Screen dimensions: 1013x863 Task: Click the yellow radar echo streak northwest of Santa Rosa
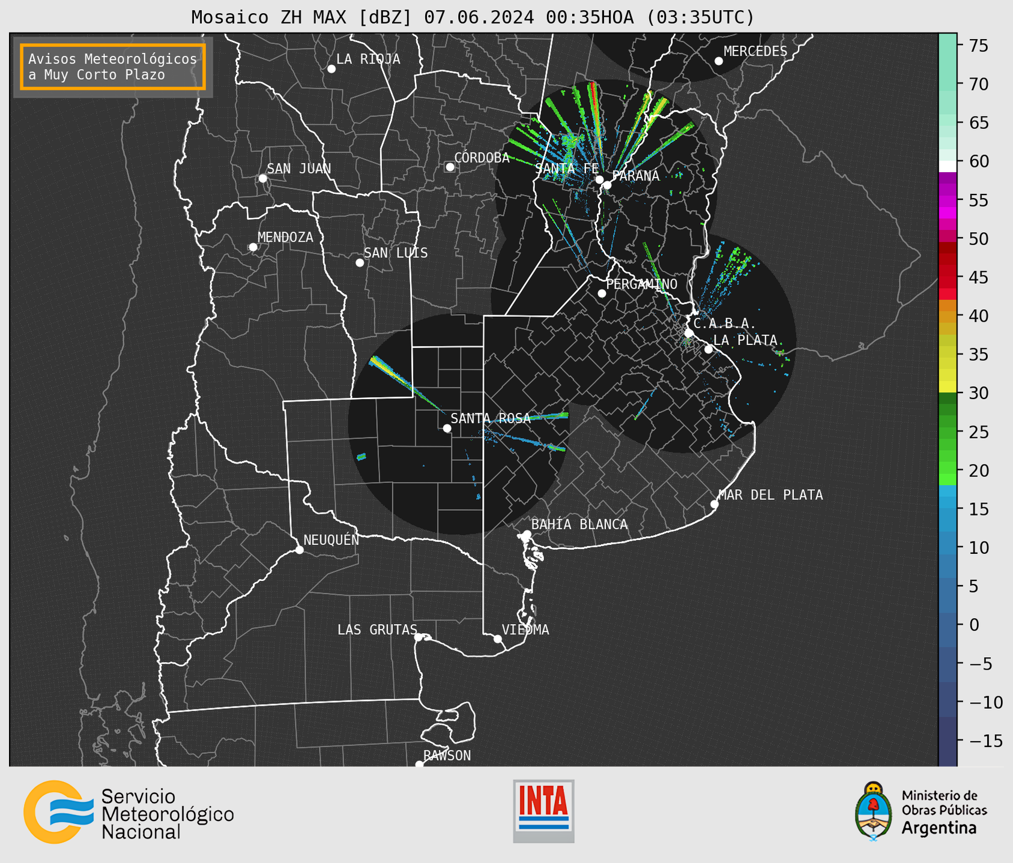[389, 372]
